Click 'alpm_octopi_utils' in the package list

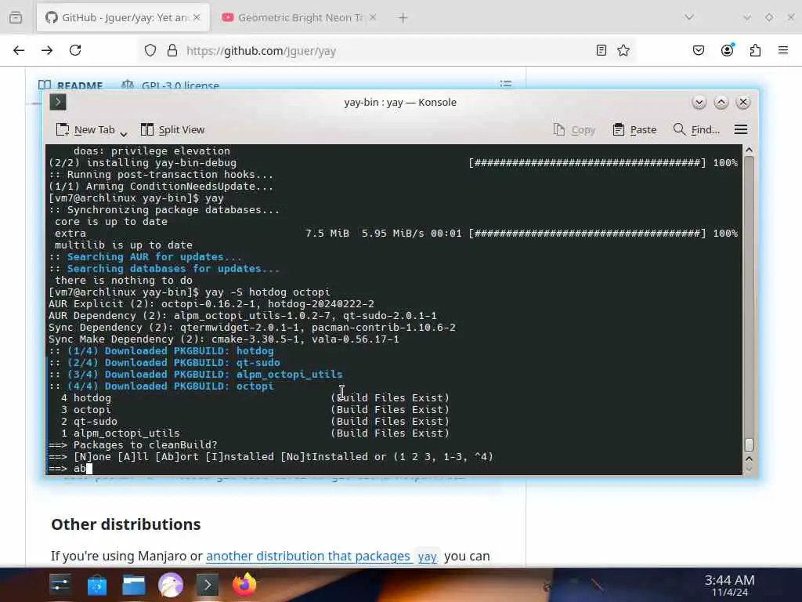point(126,433)
